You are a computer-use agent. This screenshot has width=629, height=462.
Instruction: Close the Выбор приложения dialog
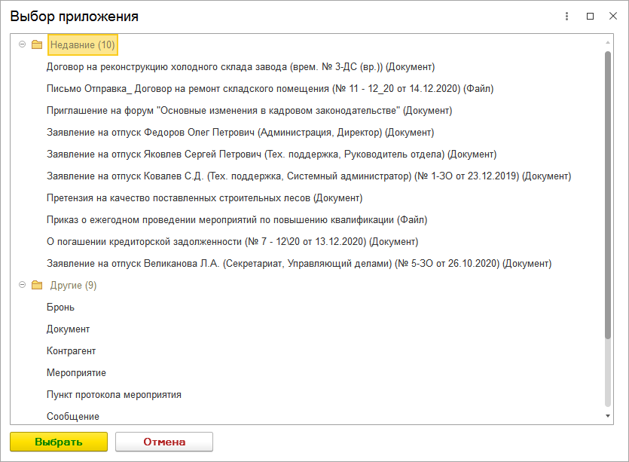click(612, 16)
